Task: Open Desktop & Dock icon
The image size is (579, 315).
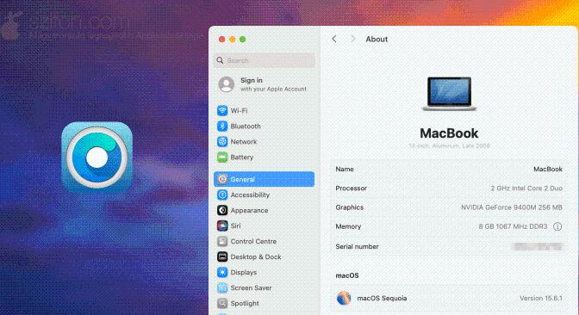Action: click(x=222, y=256)
